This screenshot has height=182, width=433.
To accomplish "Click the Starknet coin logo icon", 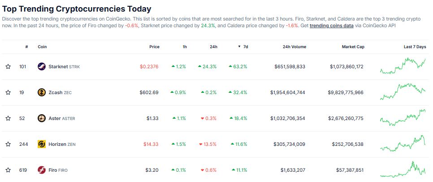I will (42, 66).
